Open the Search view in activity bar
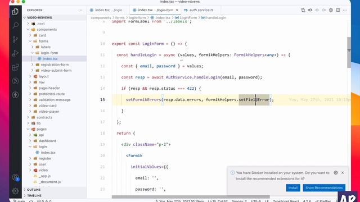Viewport: 360px width, 202px height. (x=15, y=25)
